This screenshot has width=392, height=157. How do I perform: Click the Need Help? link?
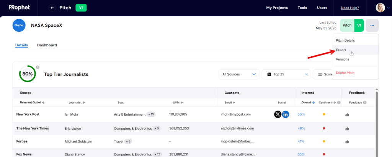pos(350,8)
